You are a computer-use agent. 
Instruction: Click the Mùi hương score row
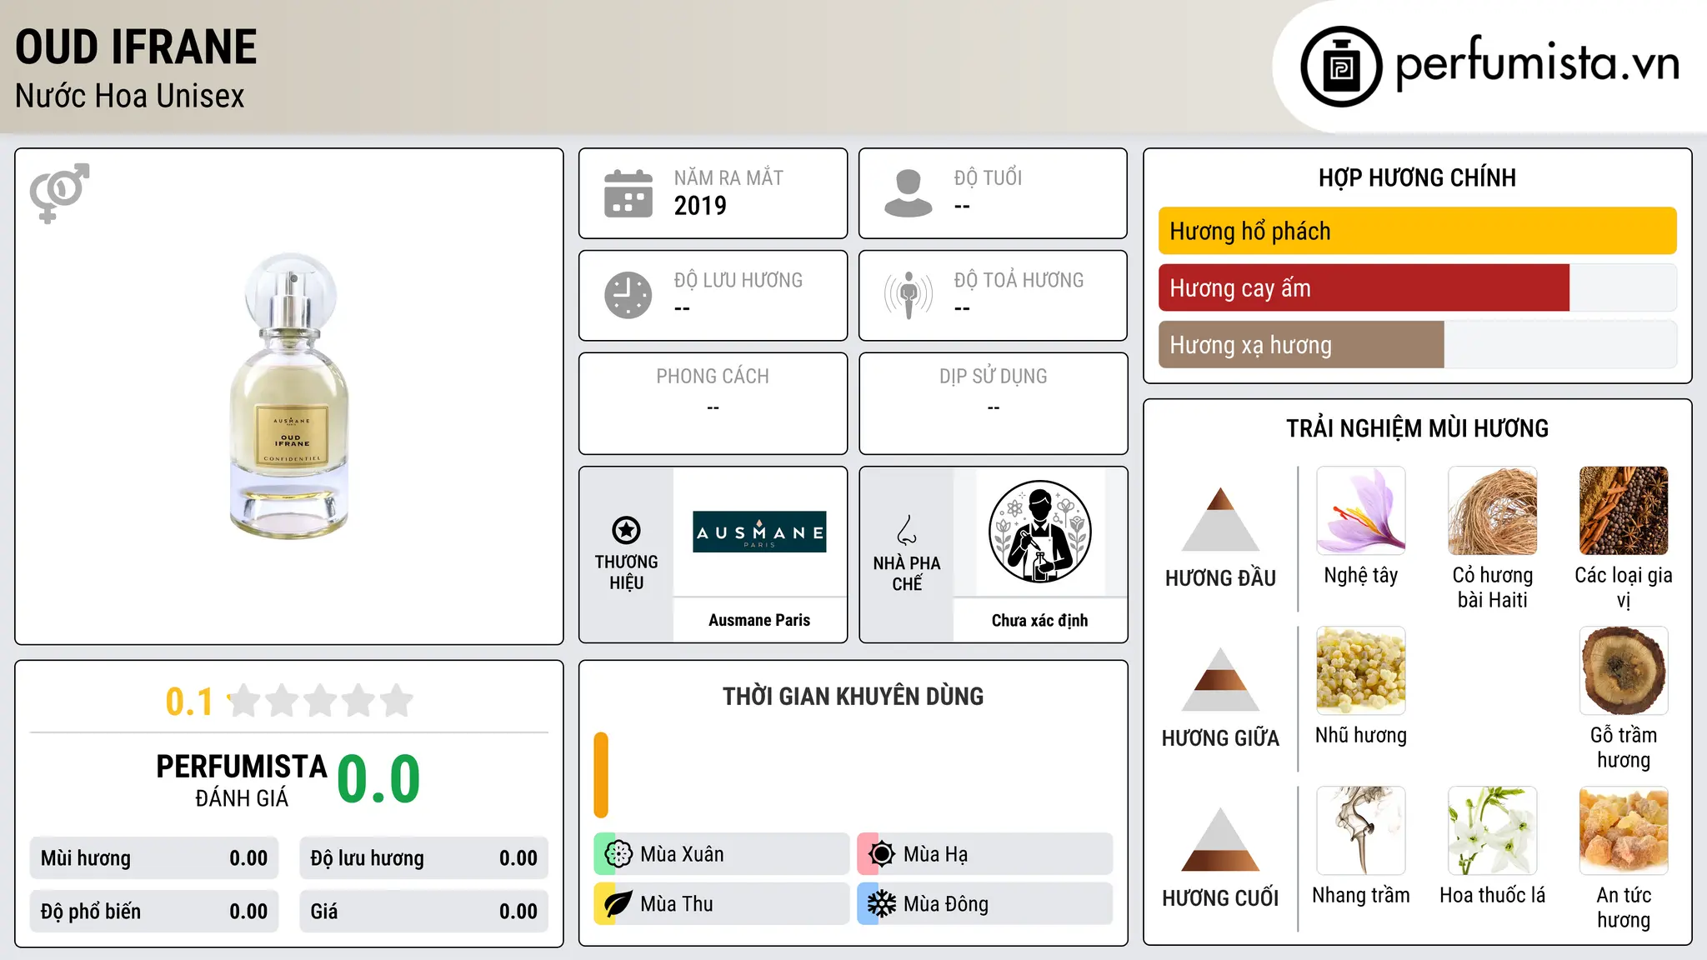click(154, 858)
